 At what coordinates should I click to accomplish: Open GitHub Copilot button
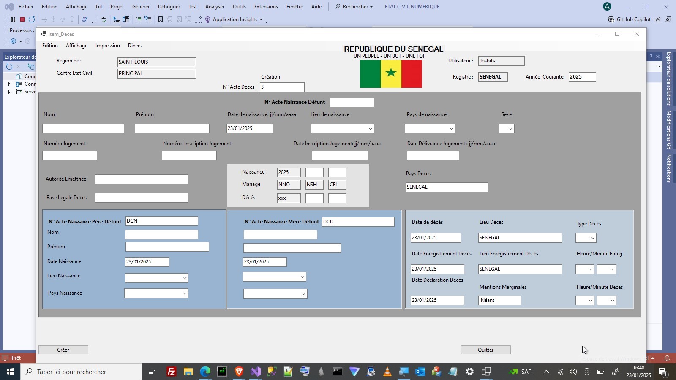[629, 19]
